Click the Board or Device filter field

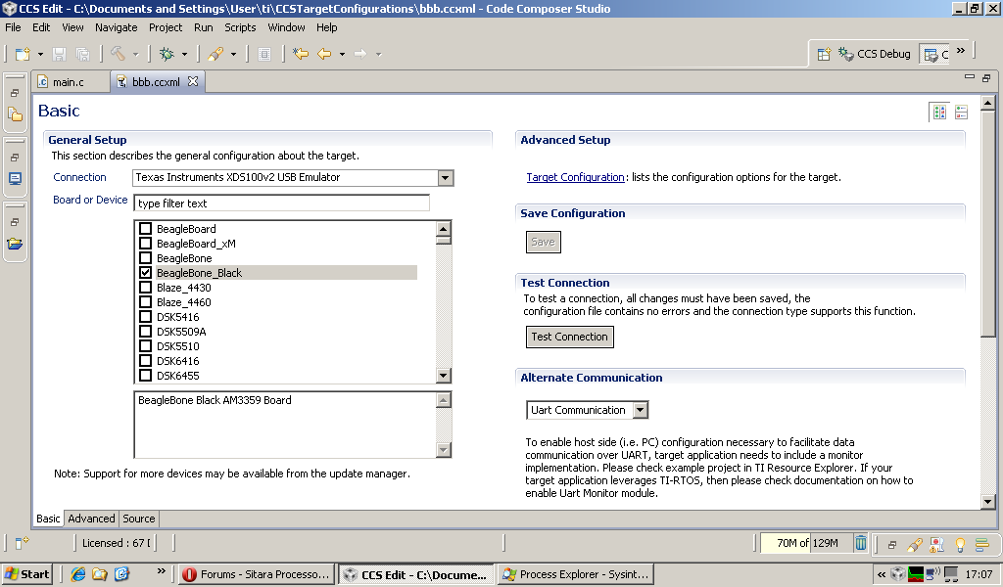pyautogui.click(x=281, y=203)
